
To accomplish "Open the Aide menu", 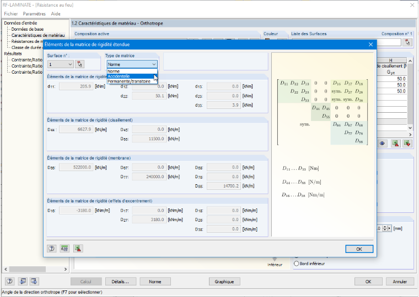I will pos(56,14).
